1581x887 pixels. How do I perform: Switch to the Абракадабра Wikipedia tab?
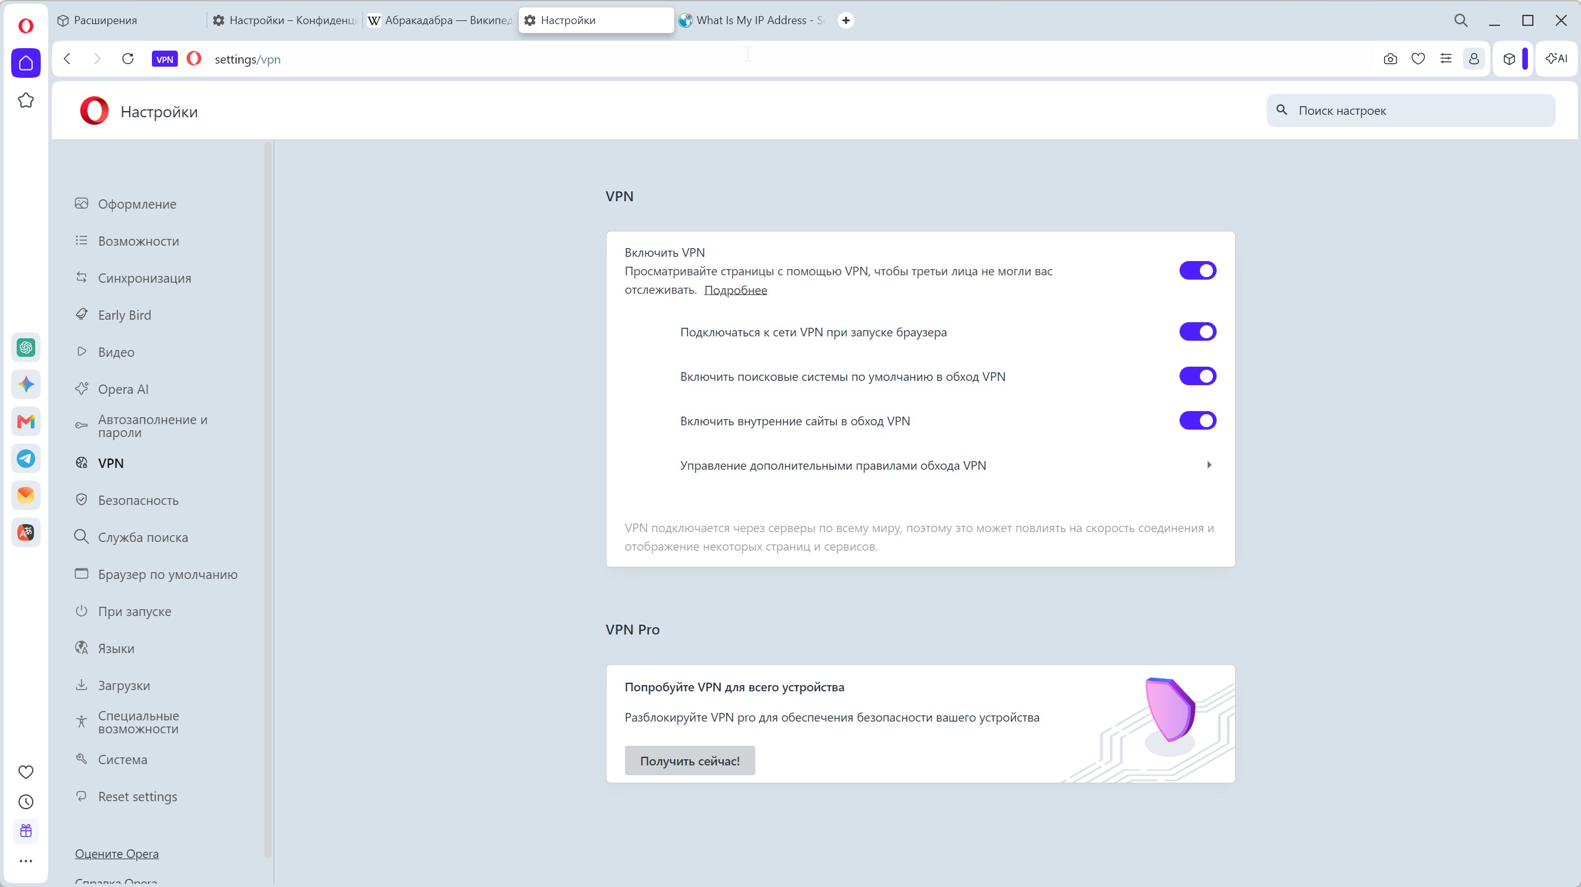pyautogui.click(x=441, y=20)
